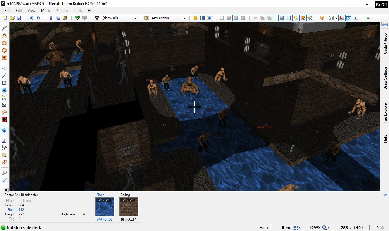Select the Draw Rectangle tool
Image resolution: width=389 pixels, height=231 pixels.
[4, 43]
